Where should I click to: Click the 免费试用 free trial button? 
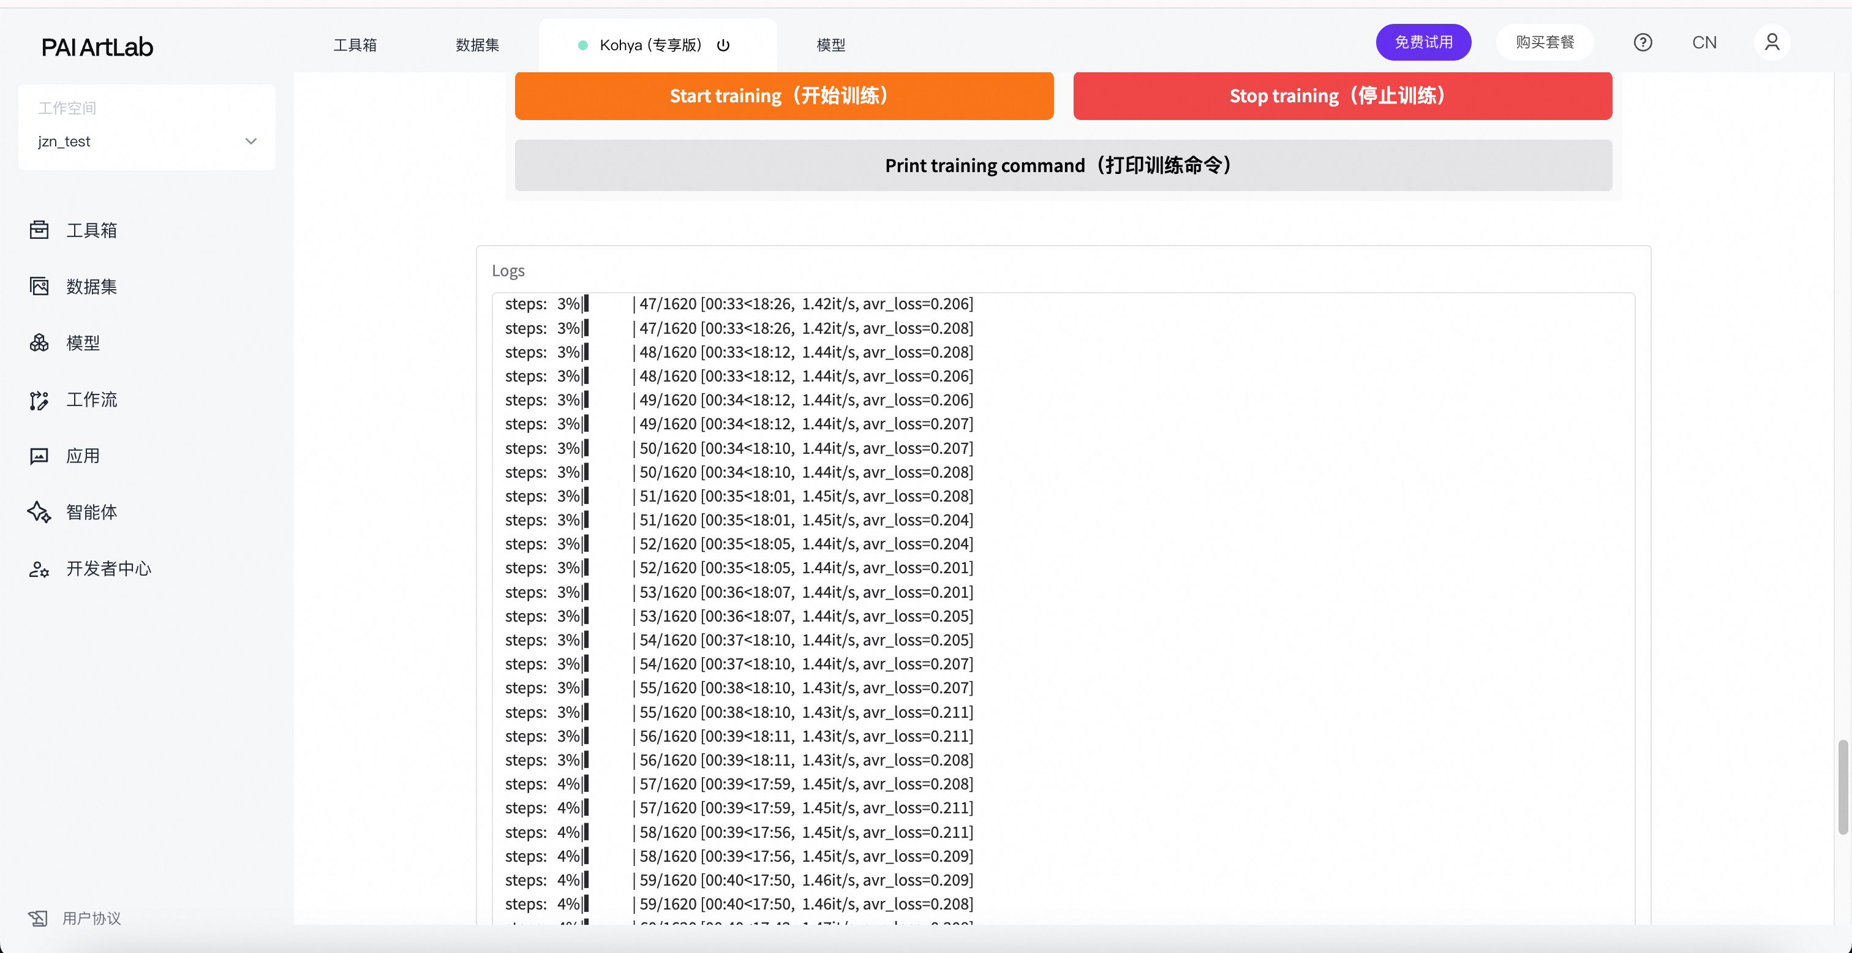(1423, 42)
